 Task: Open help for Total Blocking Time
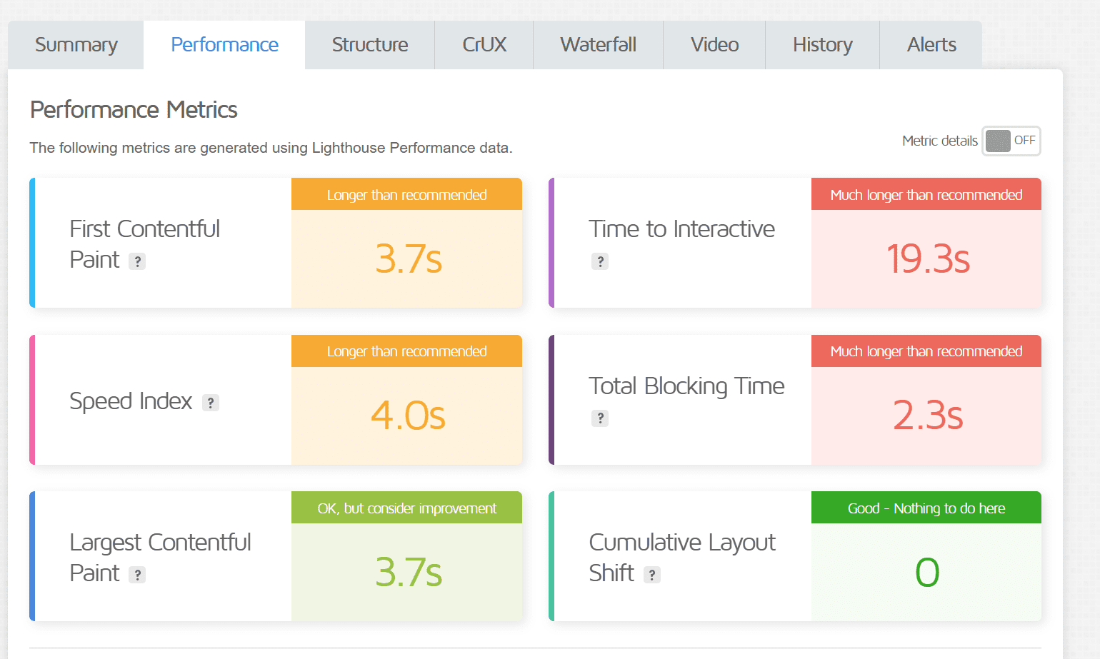pyautogui.click(x=600, y=418)
